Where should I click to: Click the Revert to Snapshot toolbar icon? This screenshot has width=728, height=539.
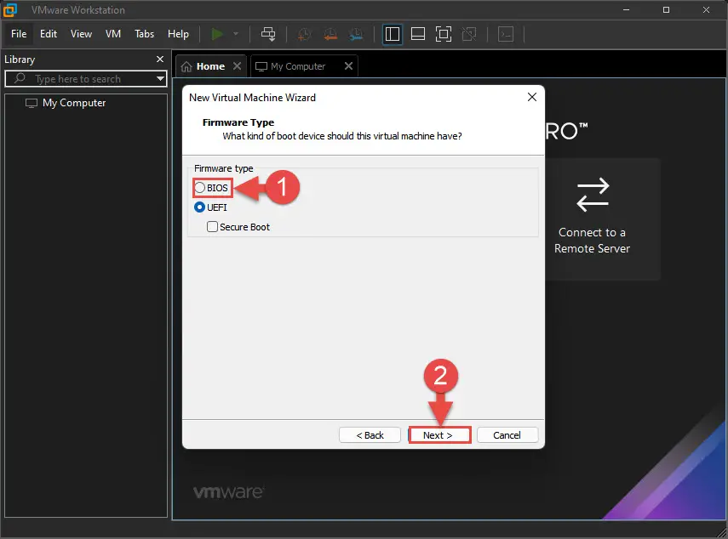point(330,34)
